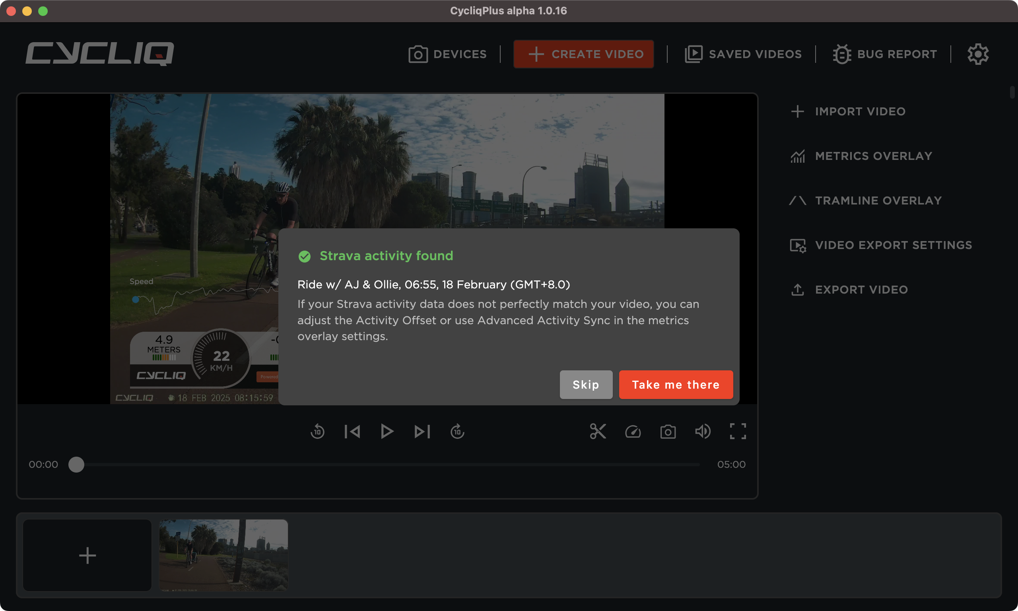This screenshot has width=1018, height=611.
Task: Click the Export Video upload icon
Action: click(797, 290)
